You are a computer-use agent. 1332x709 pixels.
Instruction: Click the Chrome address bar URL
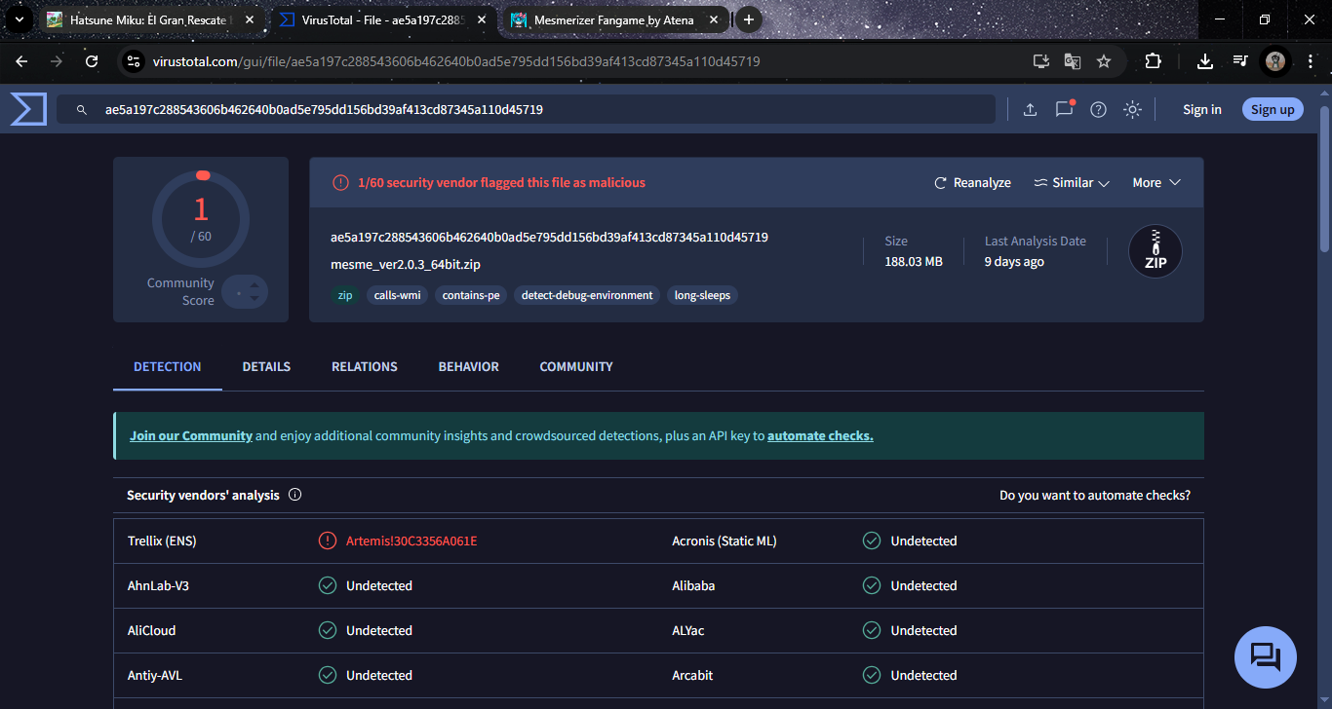(x=456, y=61)
